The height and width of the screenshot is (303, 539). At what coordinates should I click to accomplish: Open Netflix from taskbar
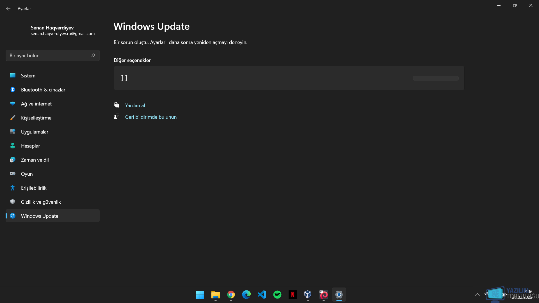click(293, 295)
